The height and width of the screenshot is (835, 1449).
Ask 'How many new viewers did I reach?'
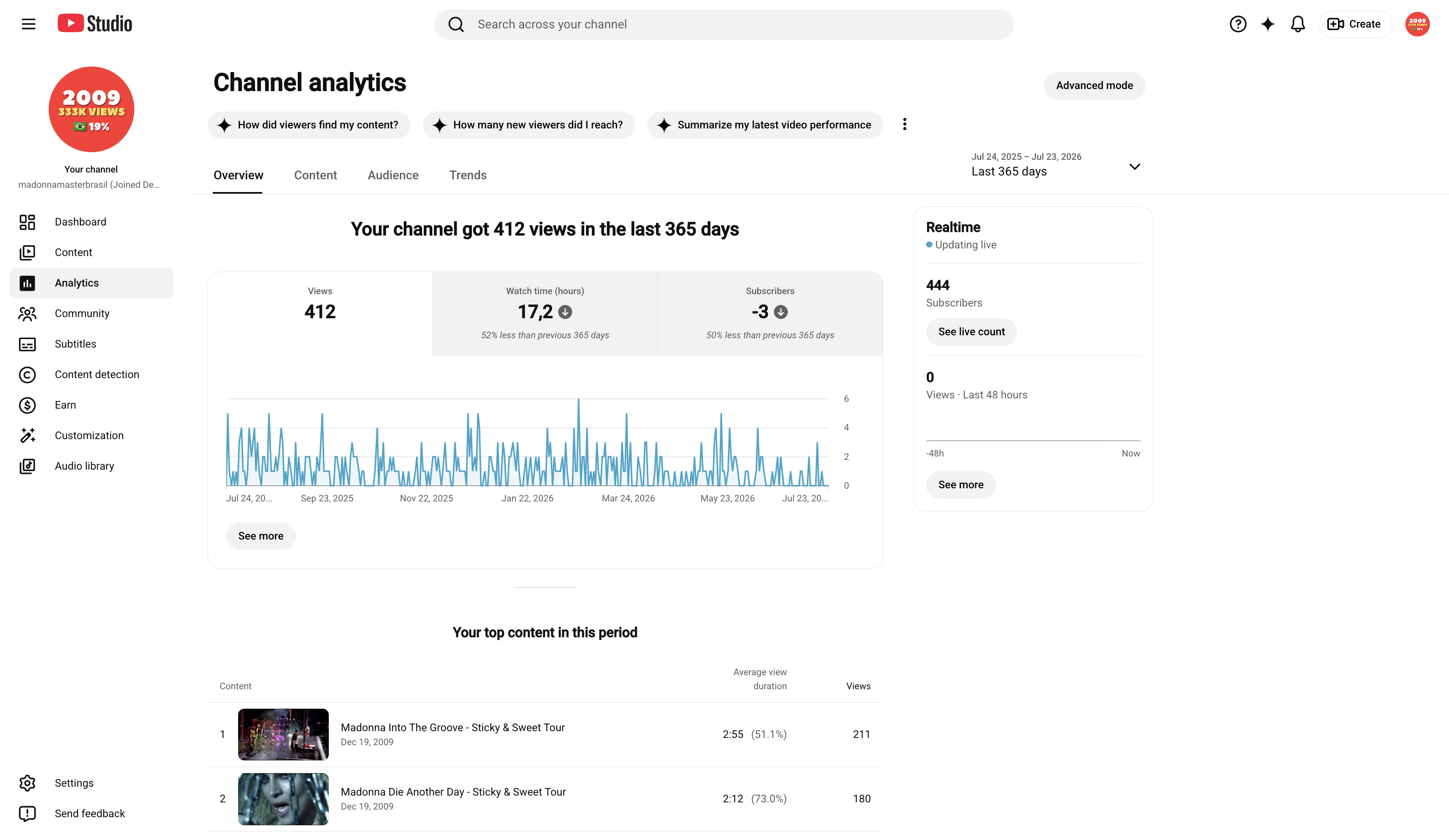click(528, 125)
